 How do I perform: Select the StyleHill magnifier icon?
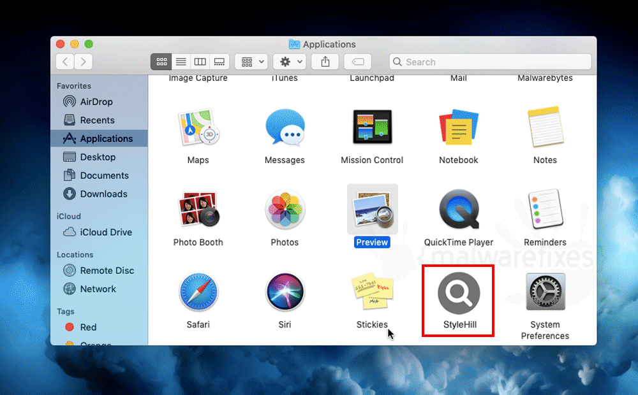[x=459, y=293]
